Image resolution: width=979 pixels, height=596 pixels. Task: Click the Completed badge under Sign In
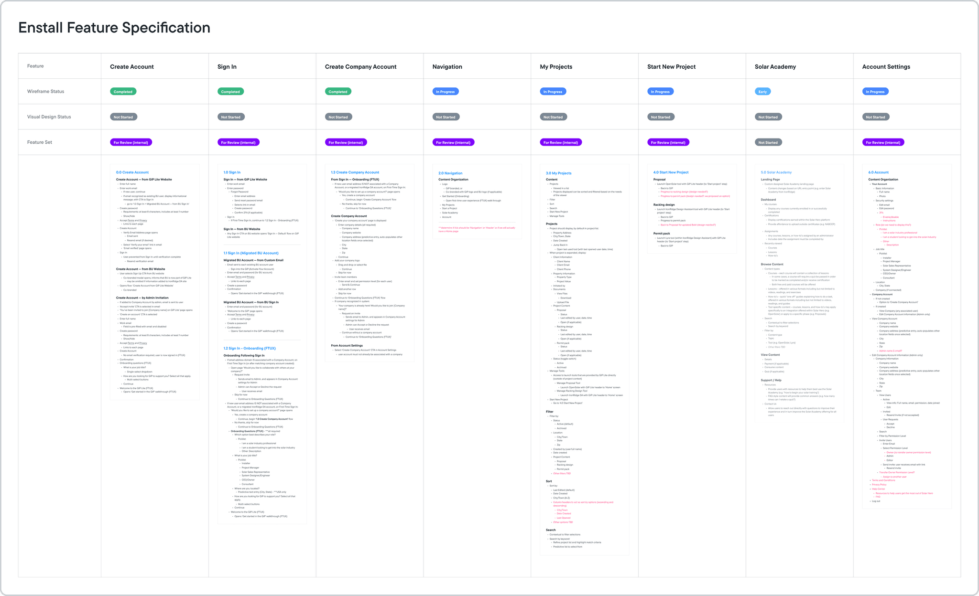pos(230,92)
